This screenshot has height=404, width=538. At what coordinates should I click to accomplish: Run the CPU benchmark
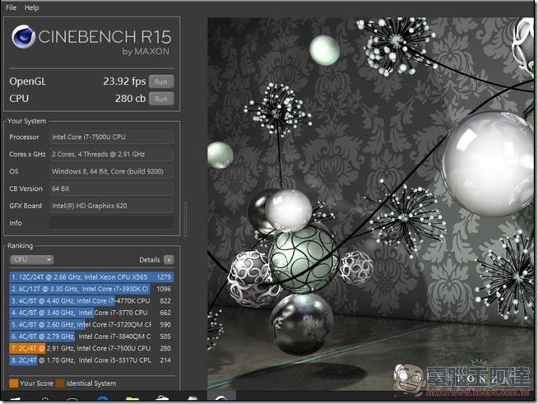(x=161, y=99)
